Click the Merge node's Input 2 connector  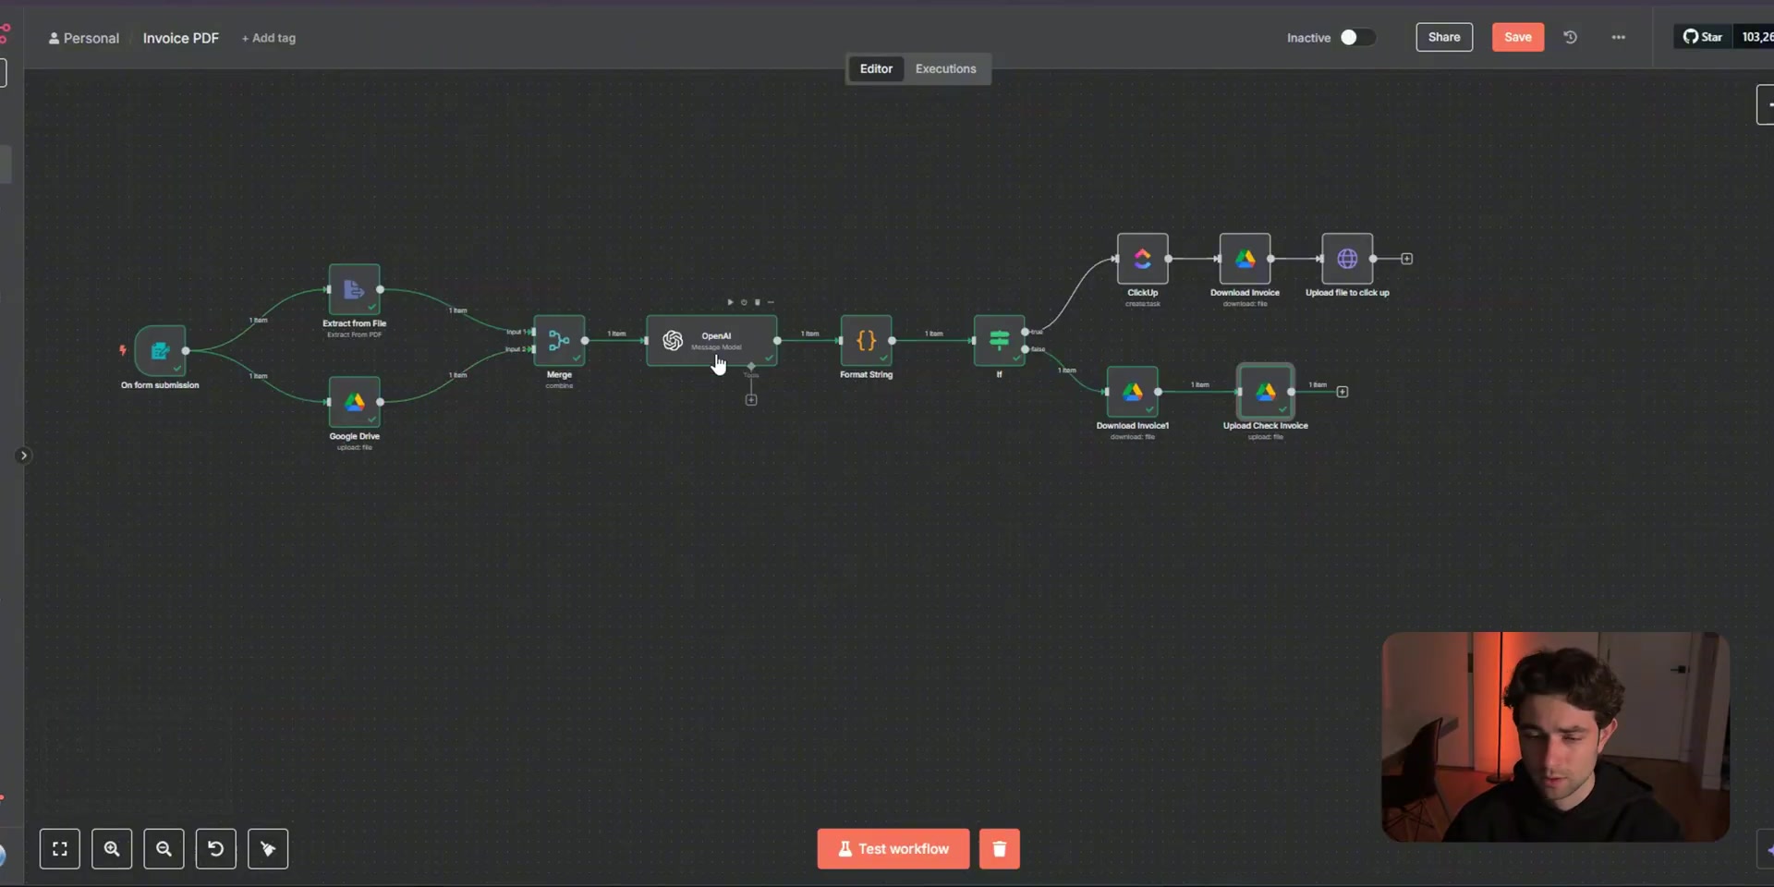(x=532, y=349)
